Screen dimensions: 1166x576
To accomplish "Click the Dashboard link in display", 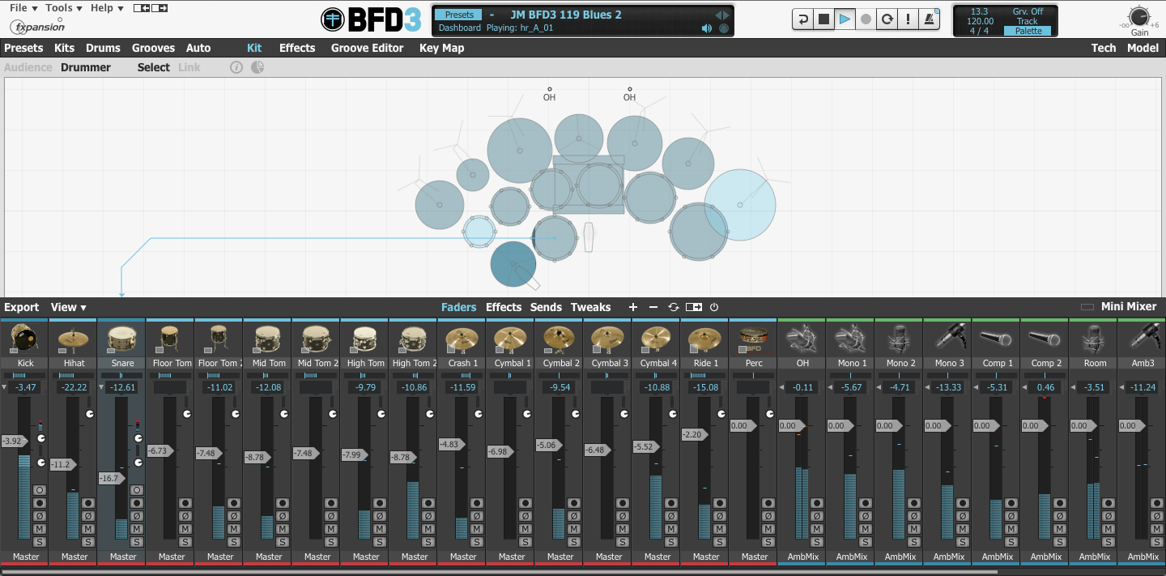I will (x=460, y=28).
